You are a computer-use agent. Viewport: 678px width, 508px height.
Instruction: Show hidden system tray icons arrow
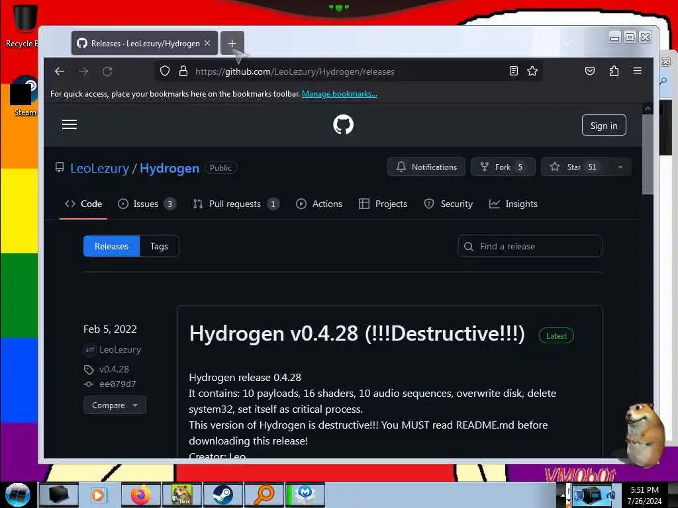pos(563,495)
